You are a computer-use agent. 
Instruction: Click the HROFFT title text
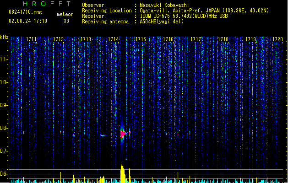(47, 4)
